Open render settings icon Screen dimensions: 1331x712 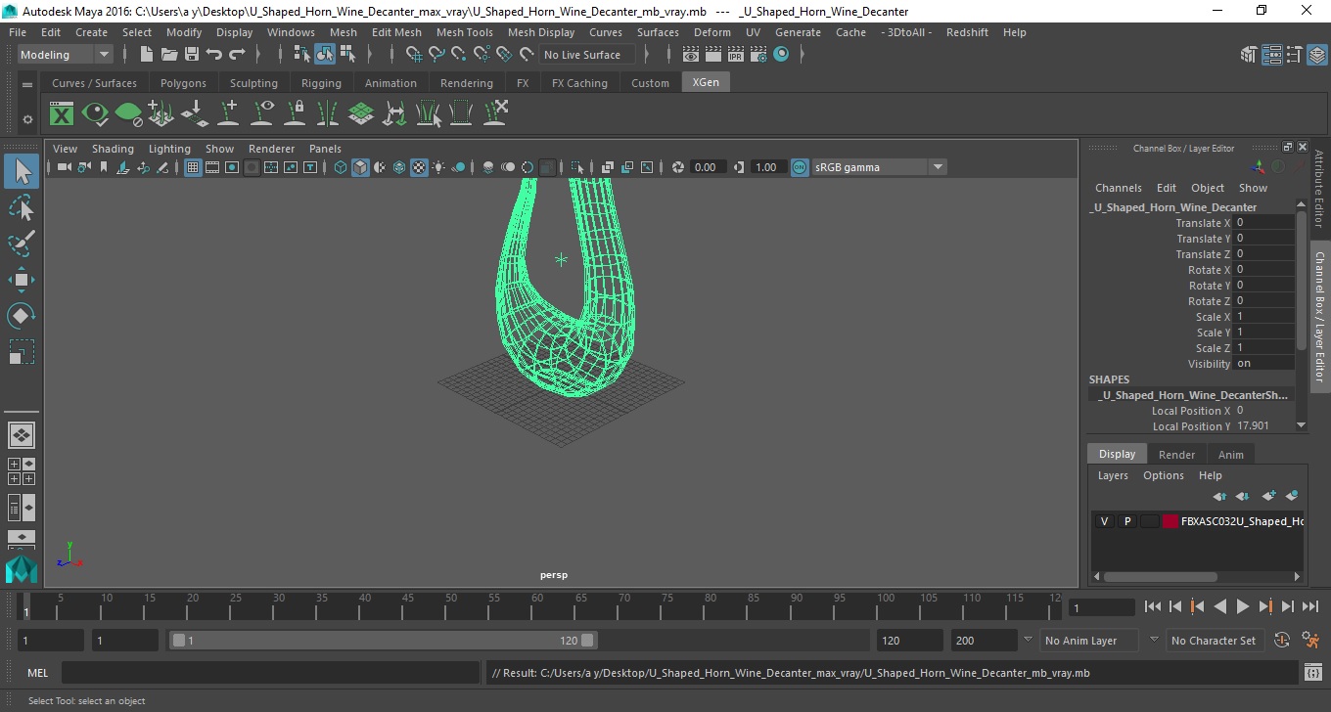pos(758,55)
